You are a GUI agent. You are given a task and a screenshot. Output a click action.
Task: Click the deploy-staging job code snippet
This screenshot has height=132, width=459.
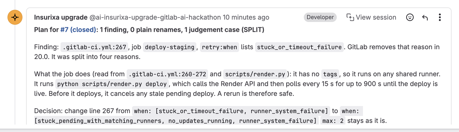pos(170,47)
